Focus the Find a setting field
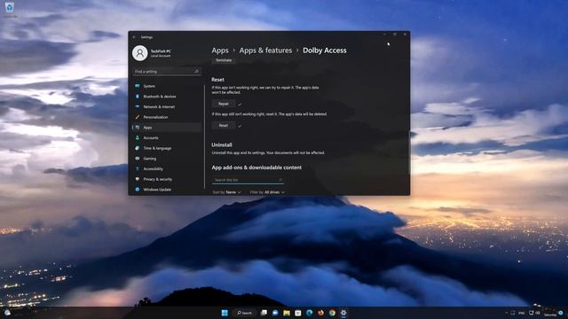 167,72
